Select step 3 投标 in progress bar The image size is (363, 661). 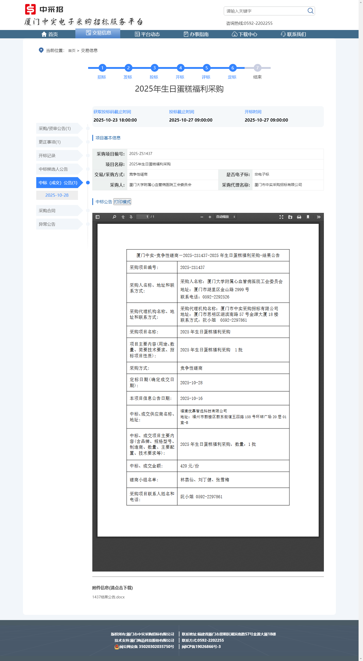pyautogui.click(x=154, y=68)
